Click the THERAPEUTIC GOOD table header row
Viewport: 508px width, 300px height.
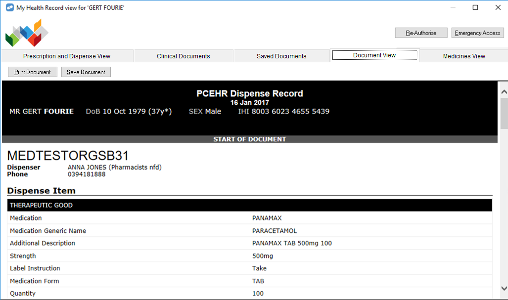point(250,205)
